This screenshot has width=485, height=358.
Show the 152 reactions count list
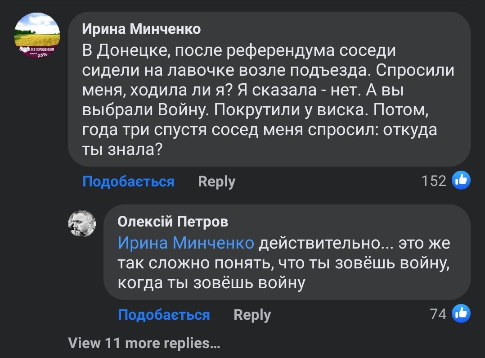point(434,181)
